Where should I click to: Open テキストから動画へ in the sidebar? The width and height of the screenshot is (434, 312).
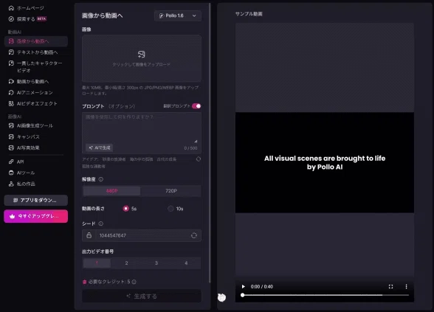[x=36, y=52]
